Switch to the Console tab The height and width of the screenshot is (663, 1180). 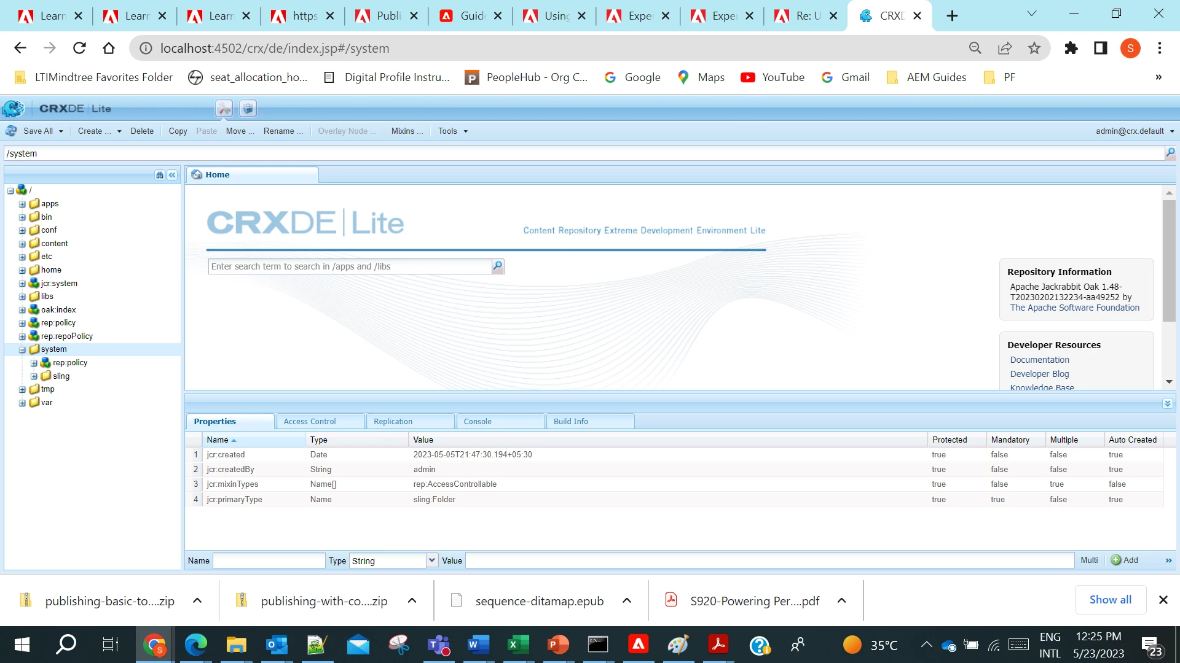(x=478, y=422)
